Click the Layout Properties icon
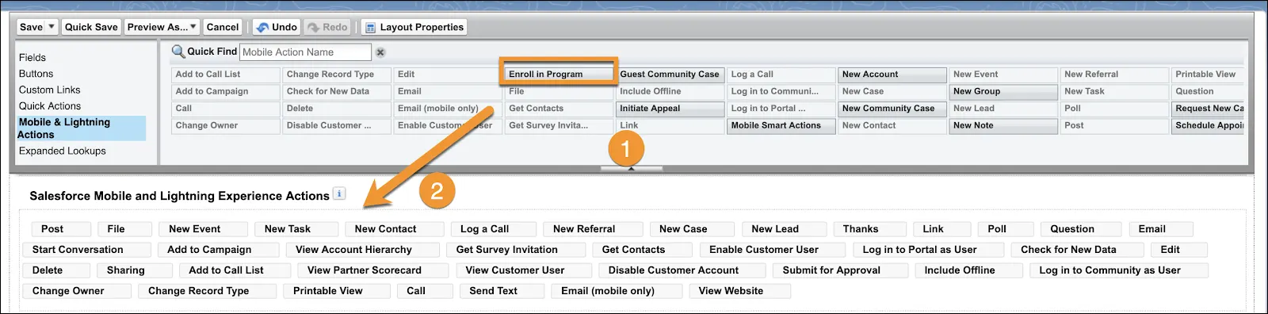This screenshot has height=314, width=1268. [370, 28]
